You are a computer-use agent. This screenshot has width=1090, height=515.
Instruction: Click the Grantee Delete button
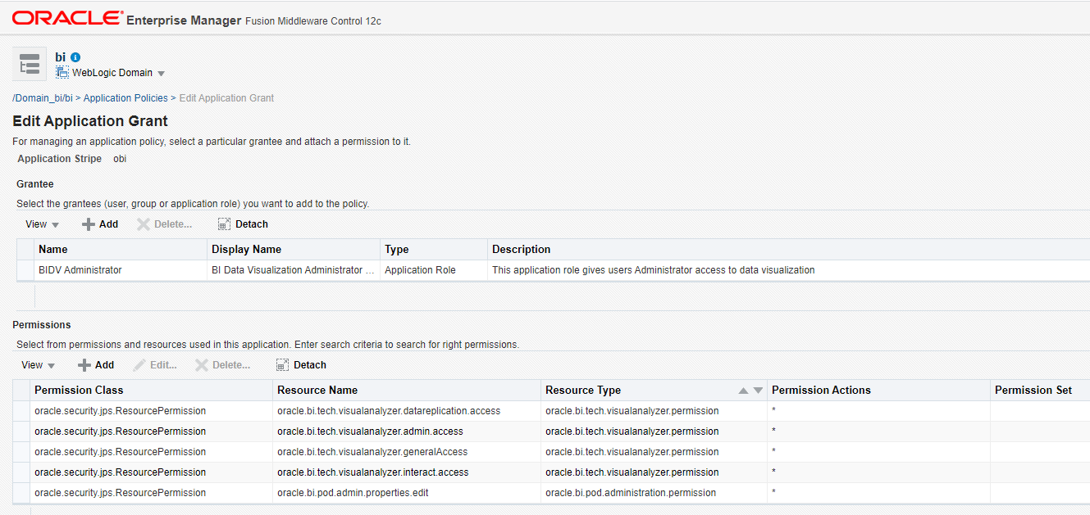point(165,224)
